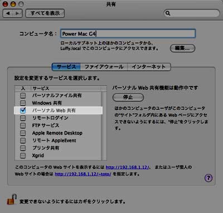Switch to the ファイアウォール tab
Image resolution: width=223 pixels, height=213 pixels.
coord(104,67)
